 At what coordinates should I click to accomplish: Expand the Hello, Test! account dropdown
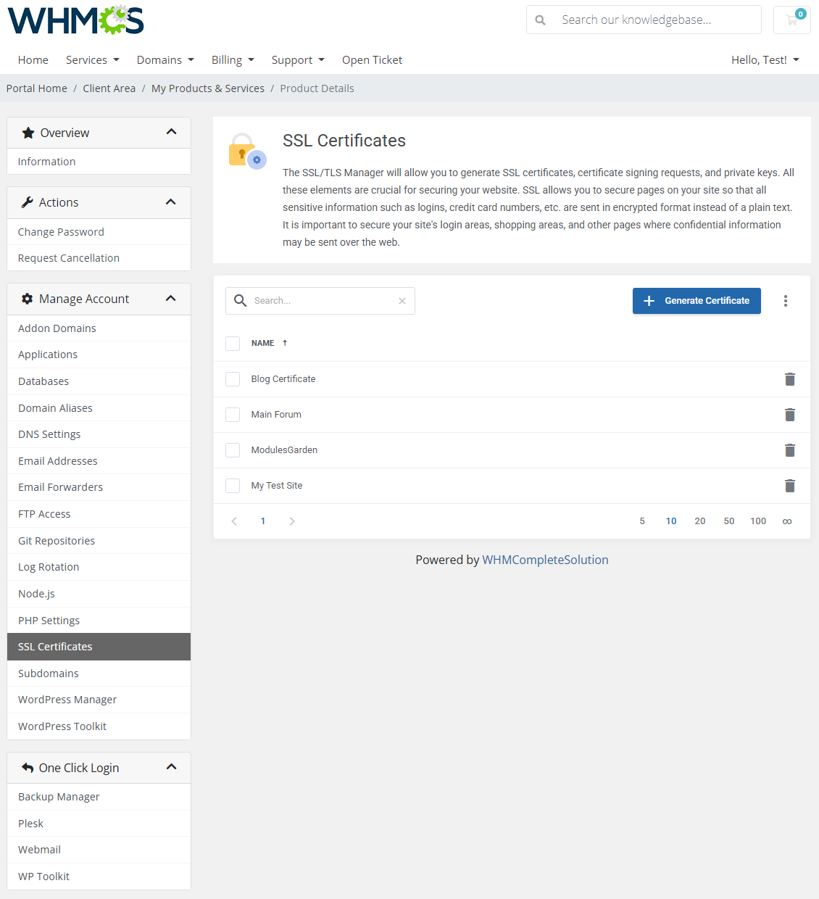[x=765, y=59]
